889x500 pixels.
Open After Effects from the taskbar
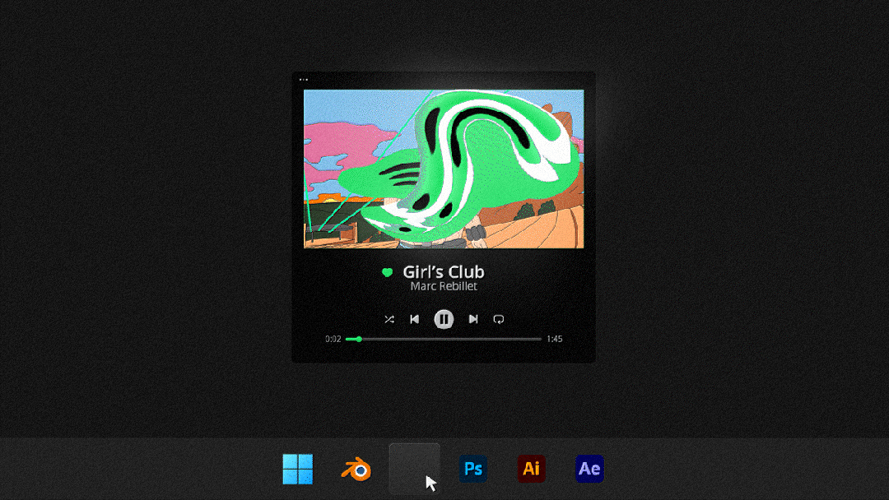589,469
